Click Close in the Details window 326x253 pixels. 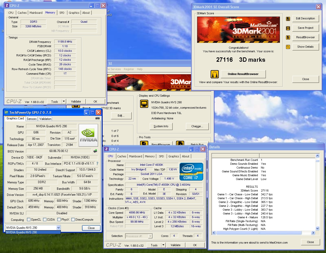click(x=310, y=242)
